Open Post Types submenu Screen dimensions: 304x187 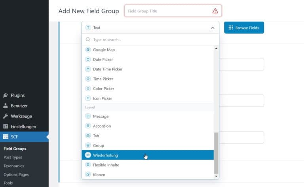[x=13, y=157]
